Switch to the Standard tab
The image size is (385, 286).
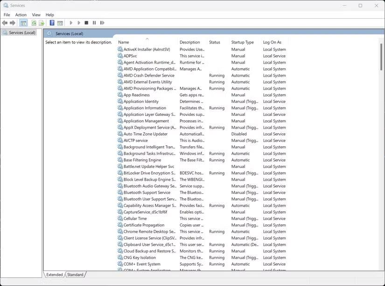(x=75, y=275)
